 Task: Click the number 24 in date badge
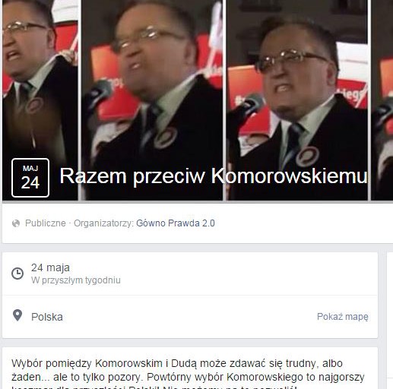coord(30,182)
